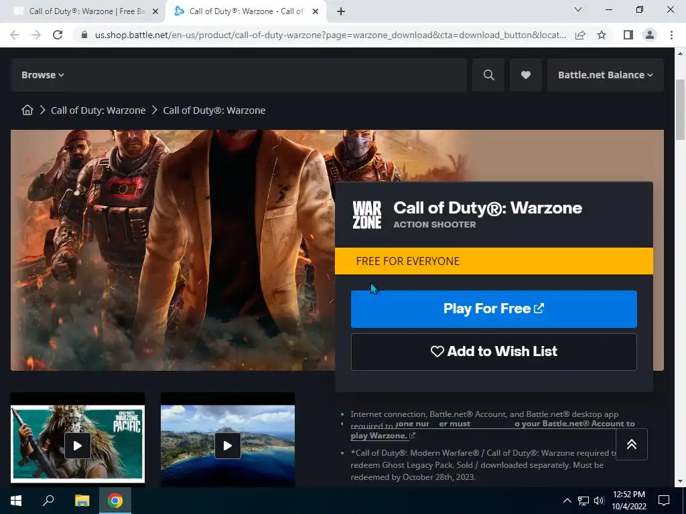The height and width of the screenshot is (514, 686).
Task: Select the Call of Duty: Warzone shop tab
Action: (x=245, y=11)
